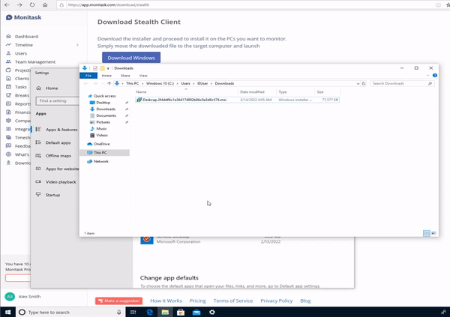Click the Find a setting search box

point(58,100)
